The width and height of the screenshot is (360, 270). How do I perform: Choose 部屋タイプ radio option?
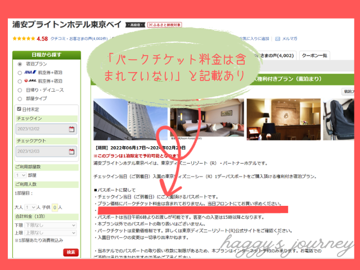(x=20, y=99)
